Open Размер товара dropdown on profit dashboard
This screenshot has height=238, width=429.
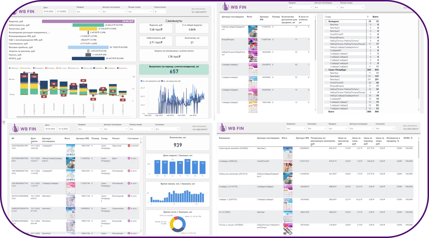click(140, 11)
